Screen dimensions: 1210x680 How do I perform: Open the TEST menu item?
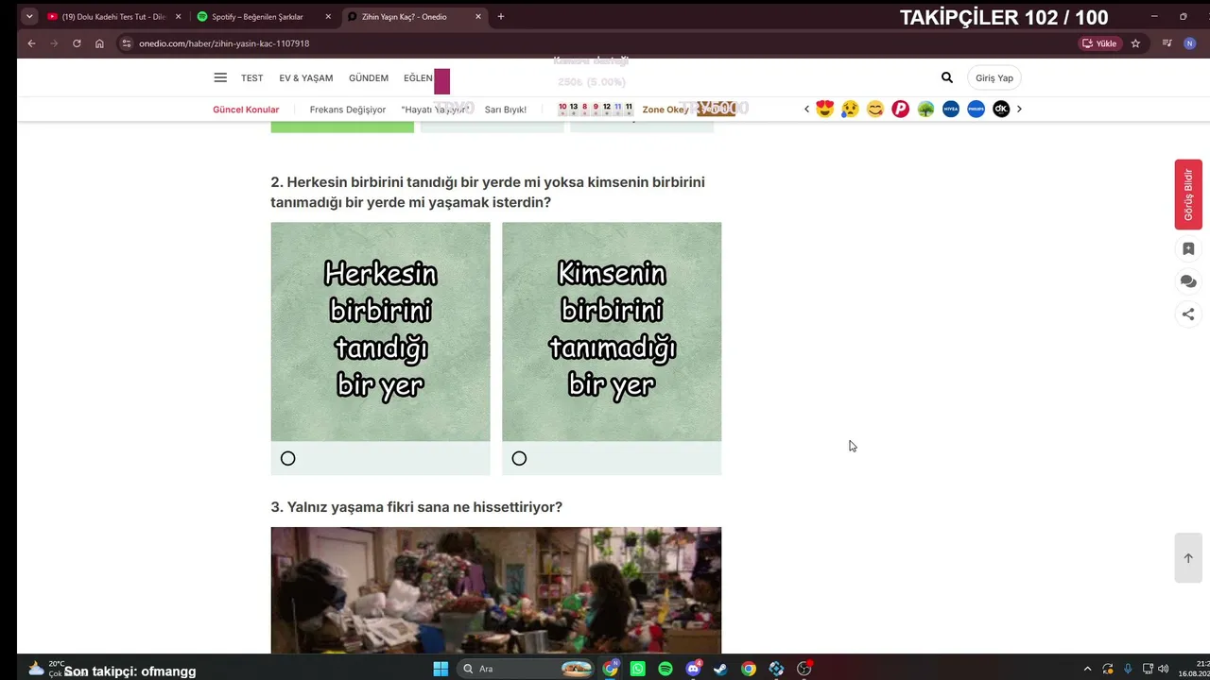(x=251, y=78)
